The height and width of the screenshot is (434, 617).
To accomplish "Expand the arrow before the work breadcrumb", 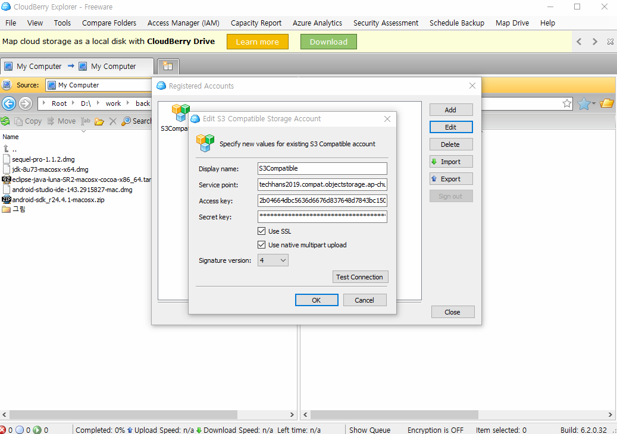I will click(98, 103).
